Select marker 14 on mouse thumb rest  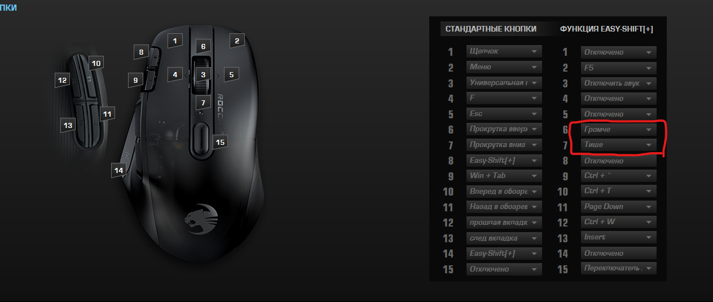point(118,170)
